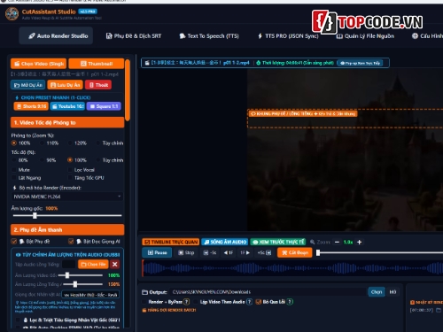Click the lightning icon beside CHỌN PRESET NHANH
Image resolution: width=443 pixels, height=332 pixels.
tap(17, 97)
